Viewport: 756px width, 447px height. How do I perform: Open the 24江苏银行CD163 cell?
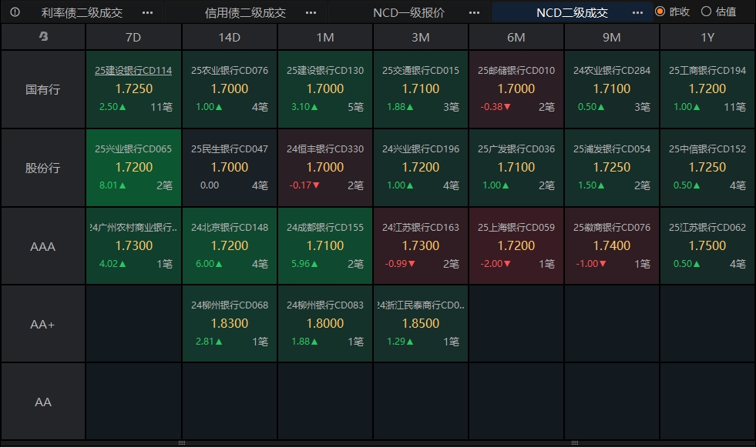point(421,245)
